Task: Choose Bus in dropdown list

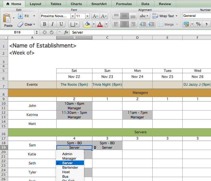Action: (70, 176)
